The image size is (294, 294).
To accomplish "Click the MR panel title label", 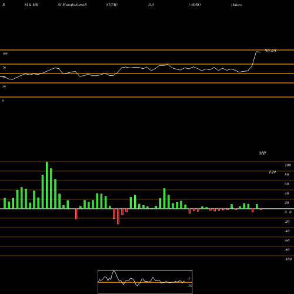I will [262, 153].
